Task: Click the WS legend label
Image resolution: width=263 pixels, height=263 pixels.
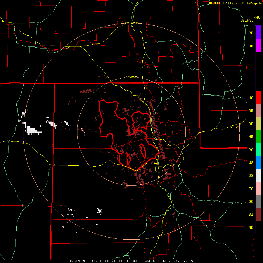Action: pyautogui.click(x=251, y=163)
